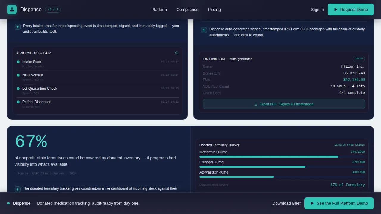The width and height of the screenshot is (381, 214).
Task: Click the 4/4 complete chain docs value
Action: coord(352,93)
